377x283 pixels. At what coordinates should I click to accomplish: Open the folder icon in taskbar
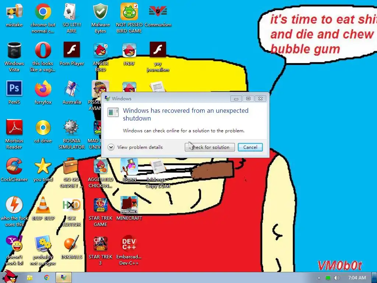pos(29,278)
